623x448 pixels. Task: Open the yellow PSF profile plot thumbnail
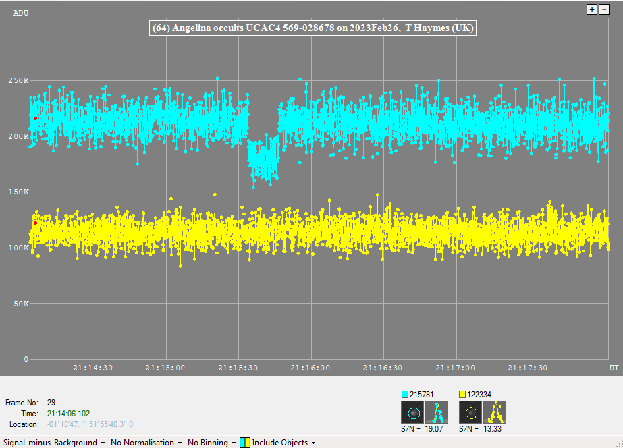(x=495, y=412)
